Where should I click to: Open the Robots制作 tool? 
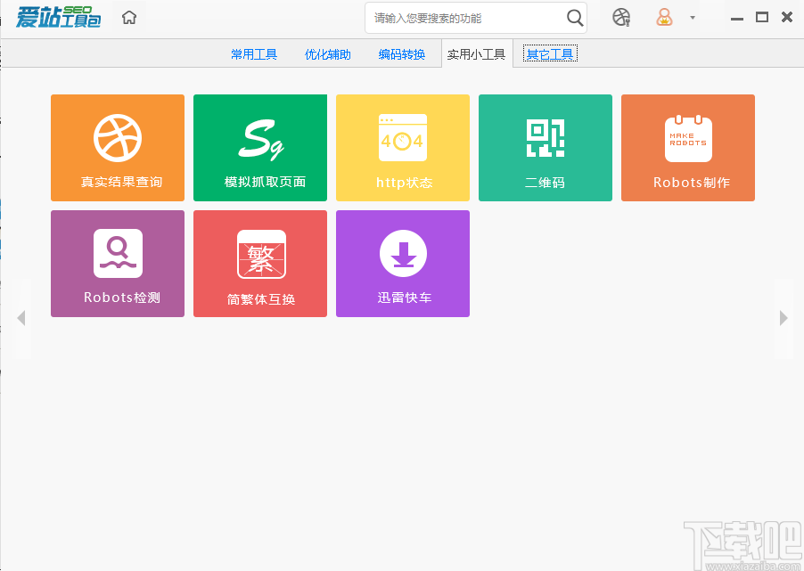click(x=687, y=147)
